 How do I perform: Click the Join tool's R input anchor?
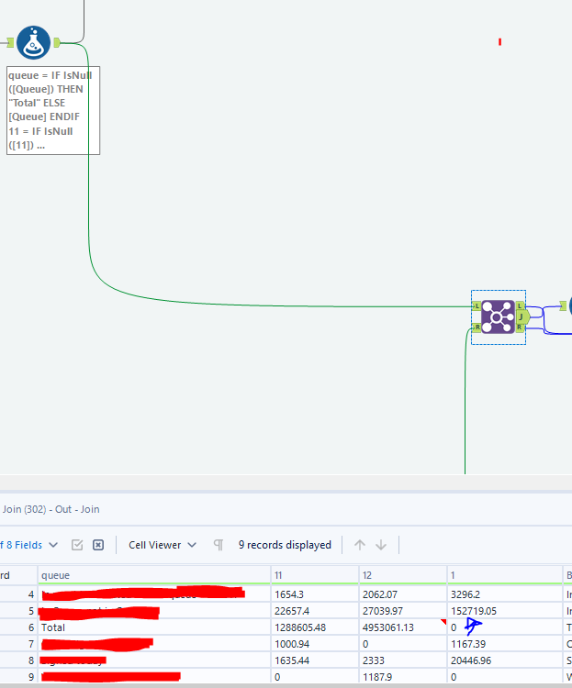pyautogui.click(x=477, y=327)
